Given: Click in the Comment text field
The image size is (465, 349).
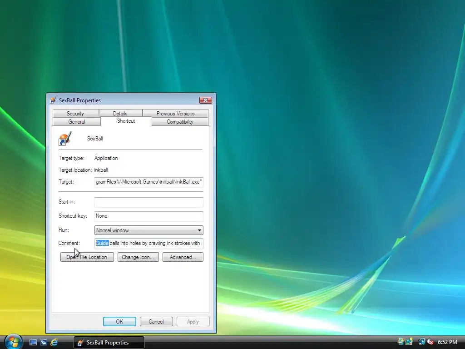Looking at the screenshot, I should click(x=148, y=244).
